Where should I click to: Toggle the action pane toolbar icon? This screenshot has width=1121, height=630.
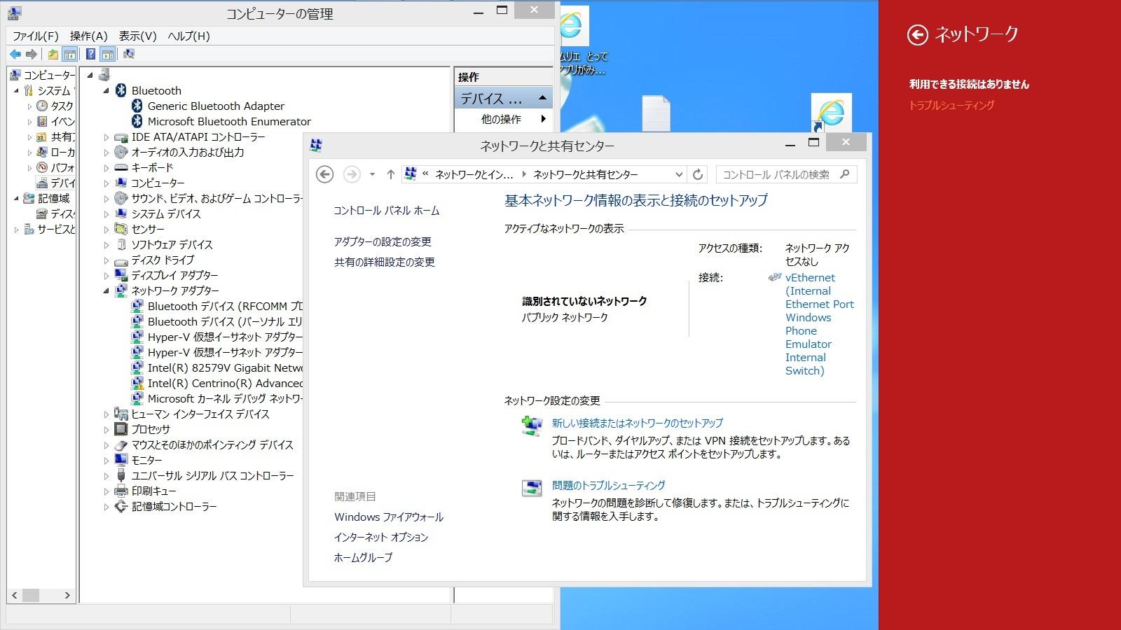click(x=108, y=54)
